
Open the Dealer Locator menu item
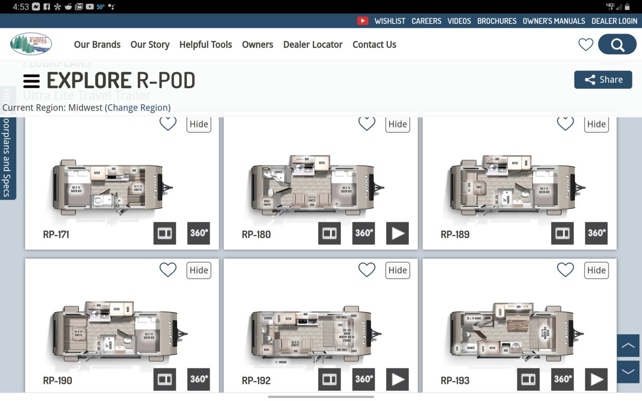(x=313, y=45)
